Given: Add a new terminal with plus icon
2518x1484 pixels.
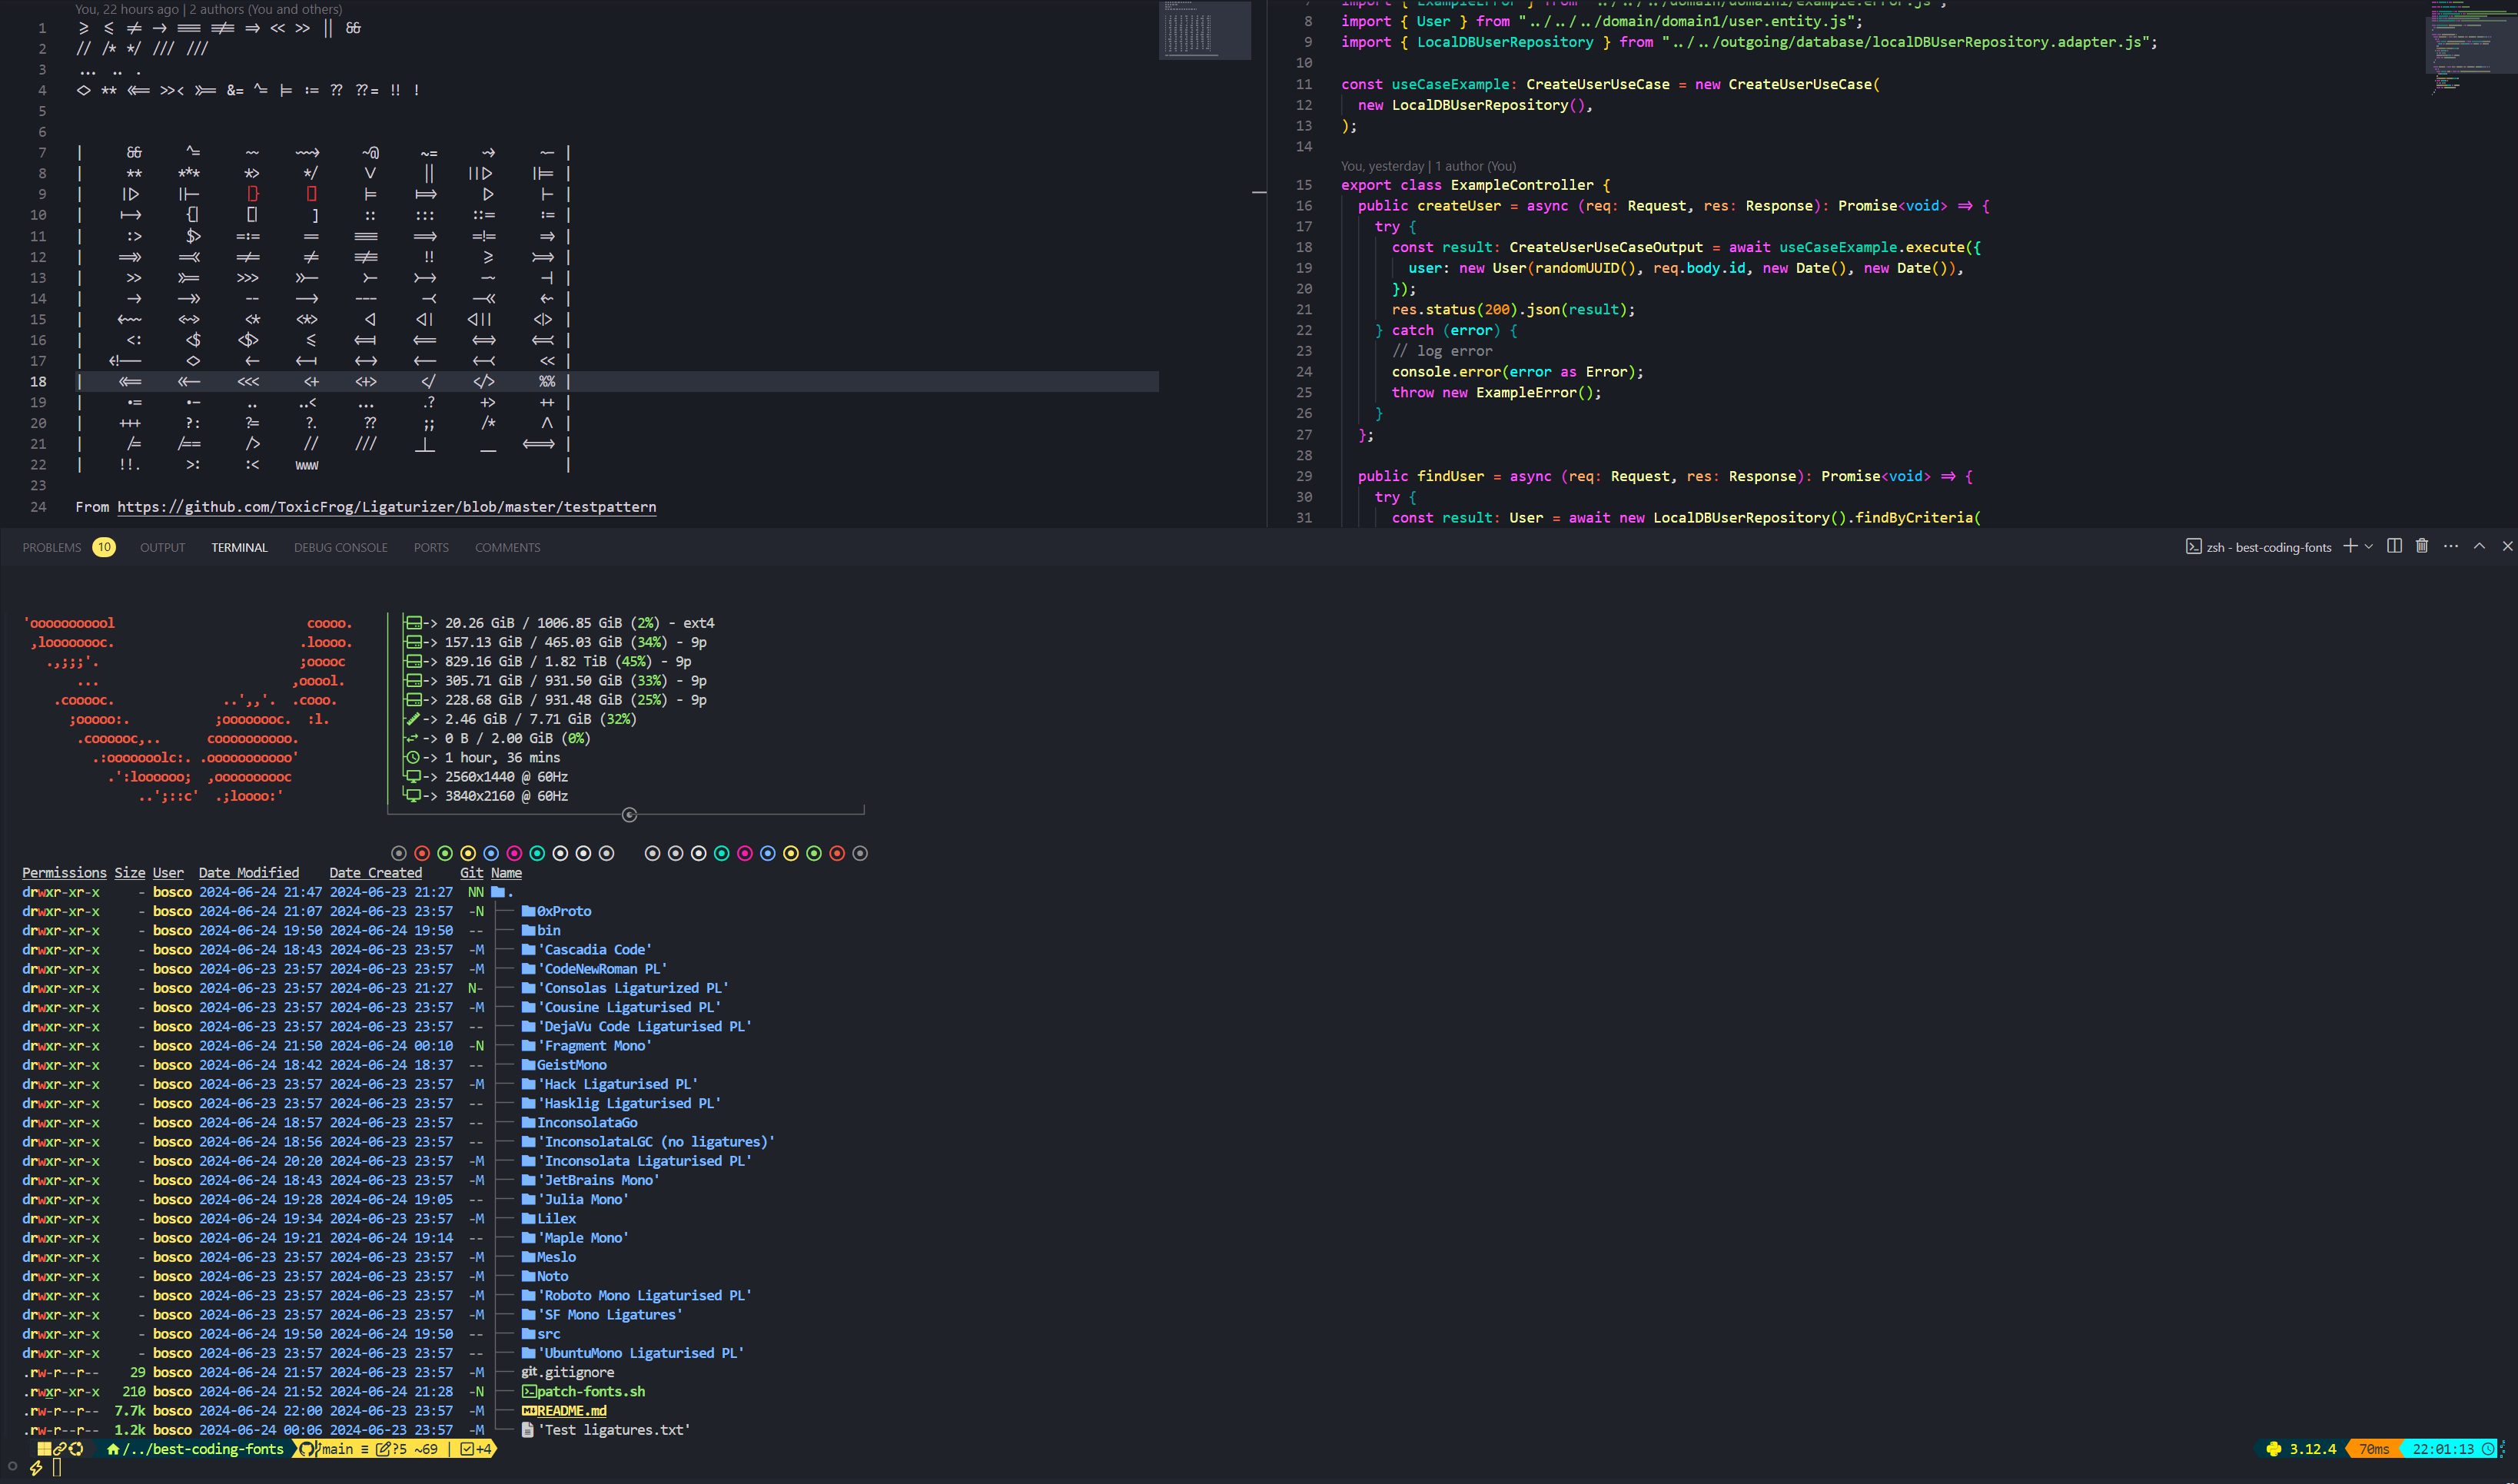Looking at the screenshot, I should [2350, 546].
